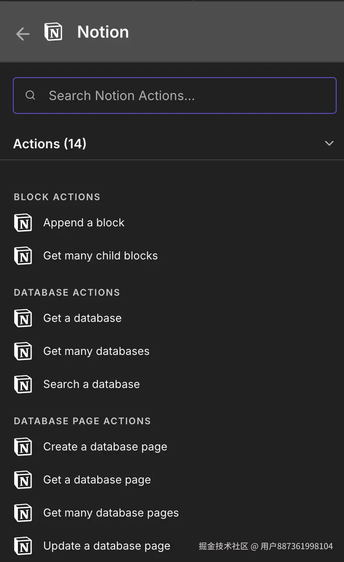Click icon beside Search a database
Screen dimensions: 344x562
(23, 384)
